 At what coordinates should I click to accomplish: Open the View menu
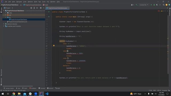pos(13,2)
